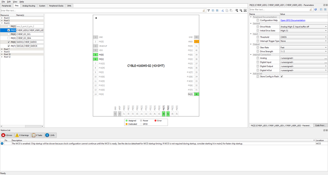
Task: Clear the Parameters filter with eraser icon
Action: tap(311, 10)
